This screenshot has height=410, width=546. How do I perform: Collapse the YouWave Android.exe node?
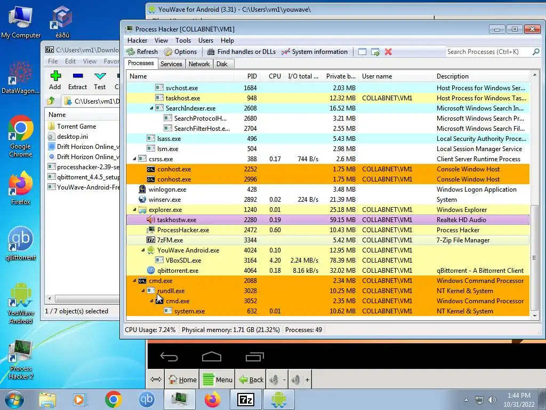(x=143, y=250)
